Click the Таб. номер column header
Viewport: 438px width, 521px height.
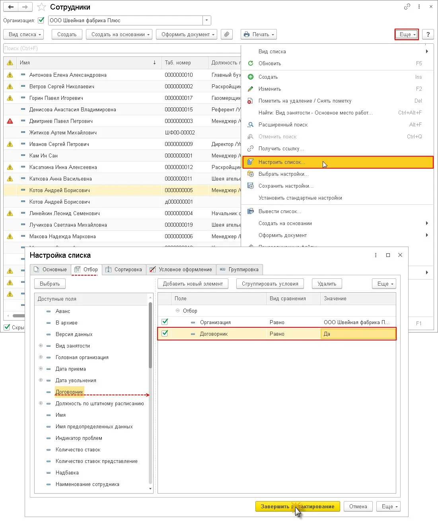tap(185, 62)
